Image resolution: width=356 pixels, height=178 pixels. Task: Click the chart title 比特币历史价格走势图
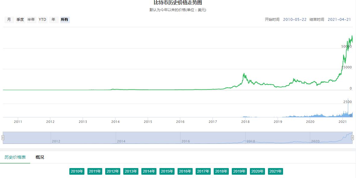pos(178,3)
